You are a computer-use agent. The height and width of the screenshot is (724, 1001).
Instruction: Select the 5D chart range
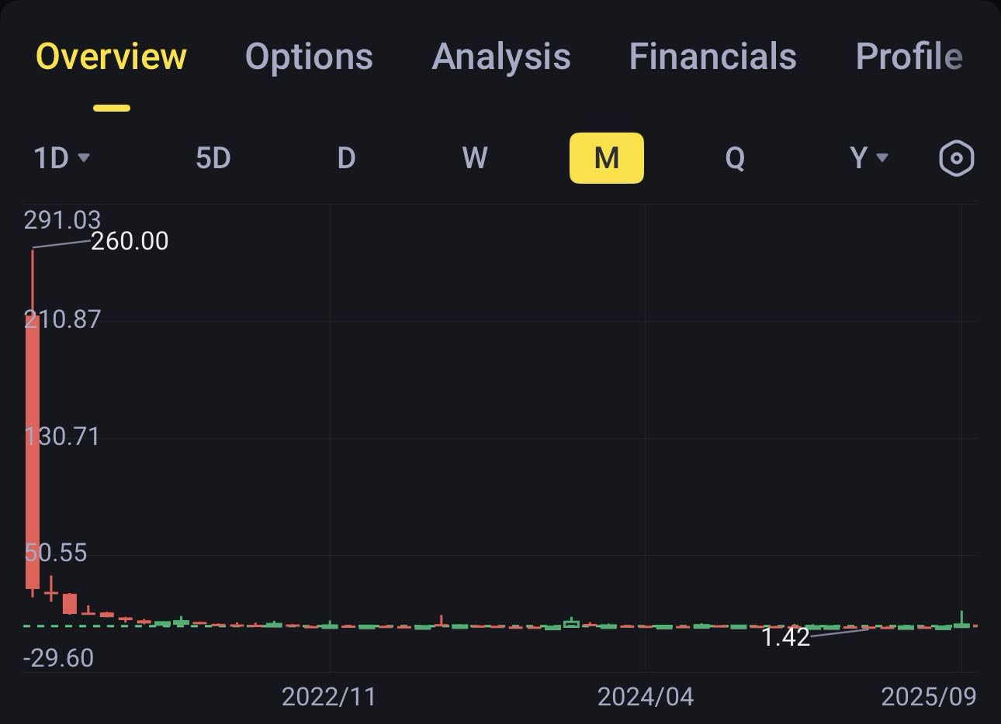click(213, 158)
